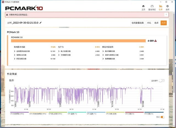Image resolution: width=176 pixels, height=128 pixels.
Task: Click app start-up value 12 181
Action: [53, 51]
